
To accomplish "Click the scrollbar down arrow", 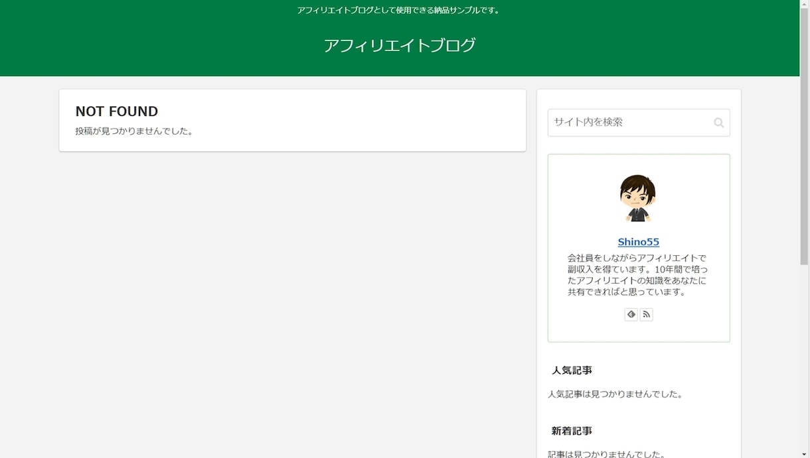I will coord(804,453).
